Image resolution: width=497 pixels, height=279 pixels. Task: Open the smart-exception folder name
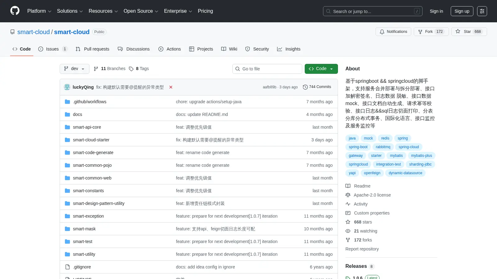pos(89,216)
